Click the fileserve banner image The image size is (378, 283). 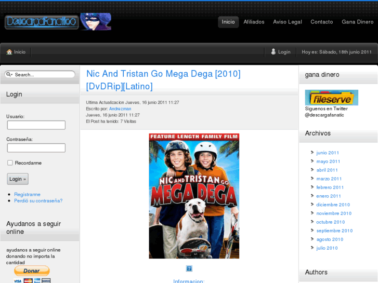click(x=332, y=98)
